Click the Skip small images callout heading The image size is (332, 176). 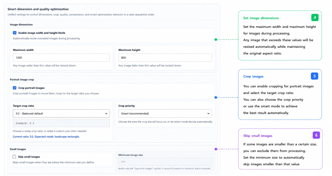(258, 136)
